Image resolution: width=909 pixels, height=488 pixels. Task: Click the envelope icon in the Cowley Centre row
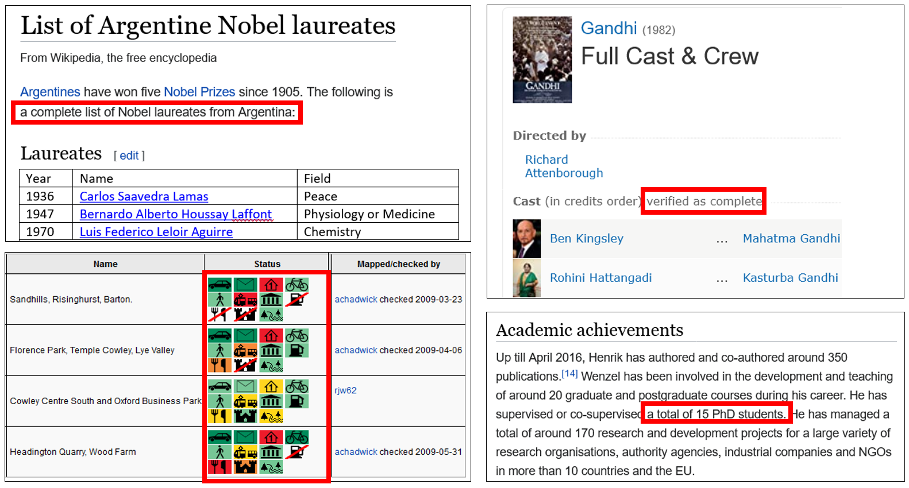245,386
